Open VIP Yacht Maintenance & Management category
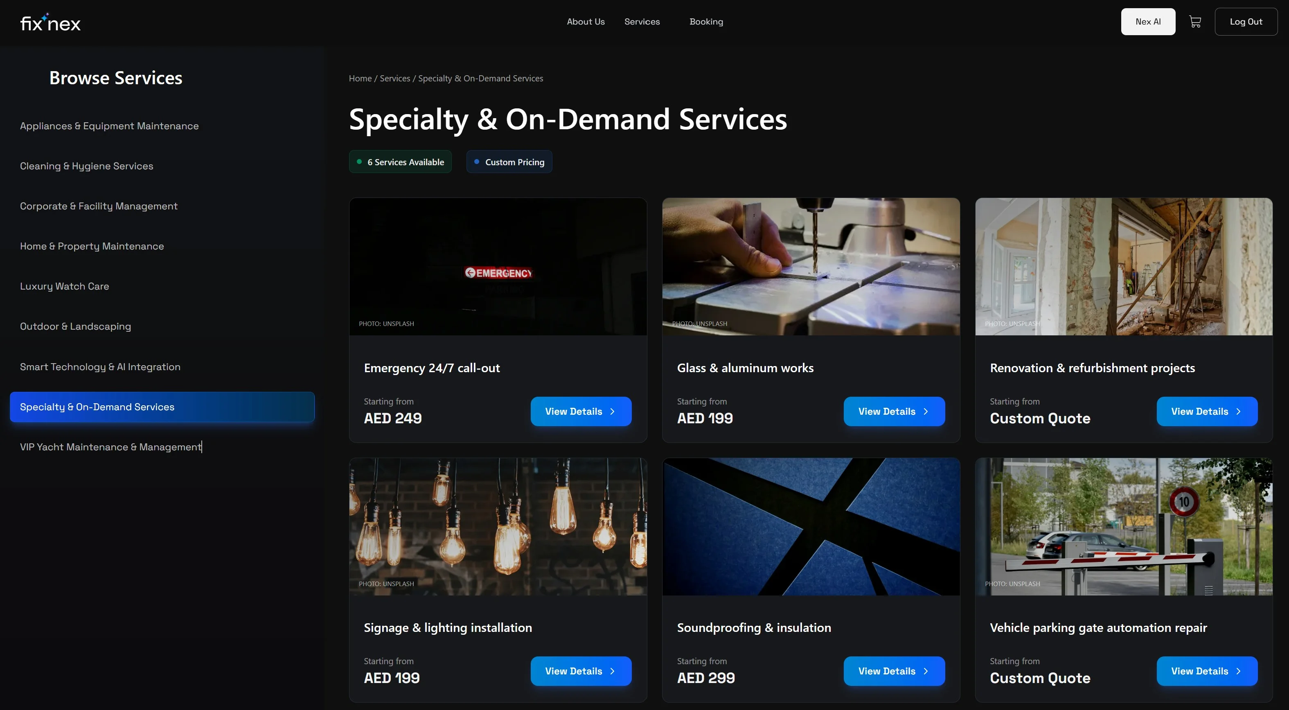 tap(110, 447)
